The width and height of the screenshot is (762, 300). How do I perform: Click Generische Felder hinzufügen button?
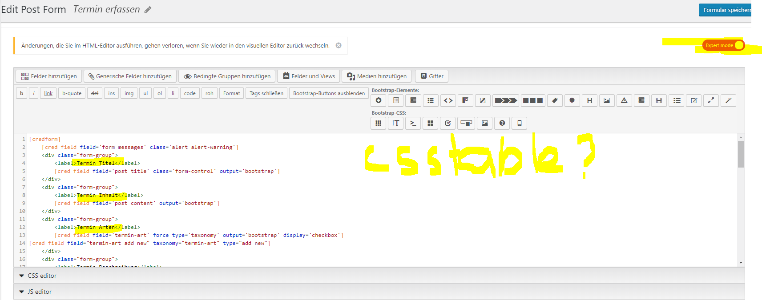(130, 76)
